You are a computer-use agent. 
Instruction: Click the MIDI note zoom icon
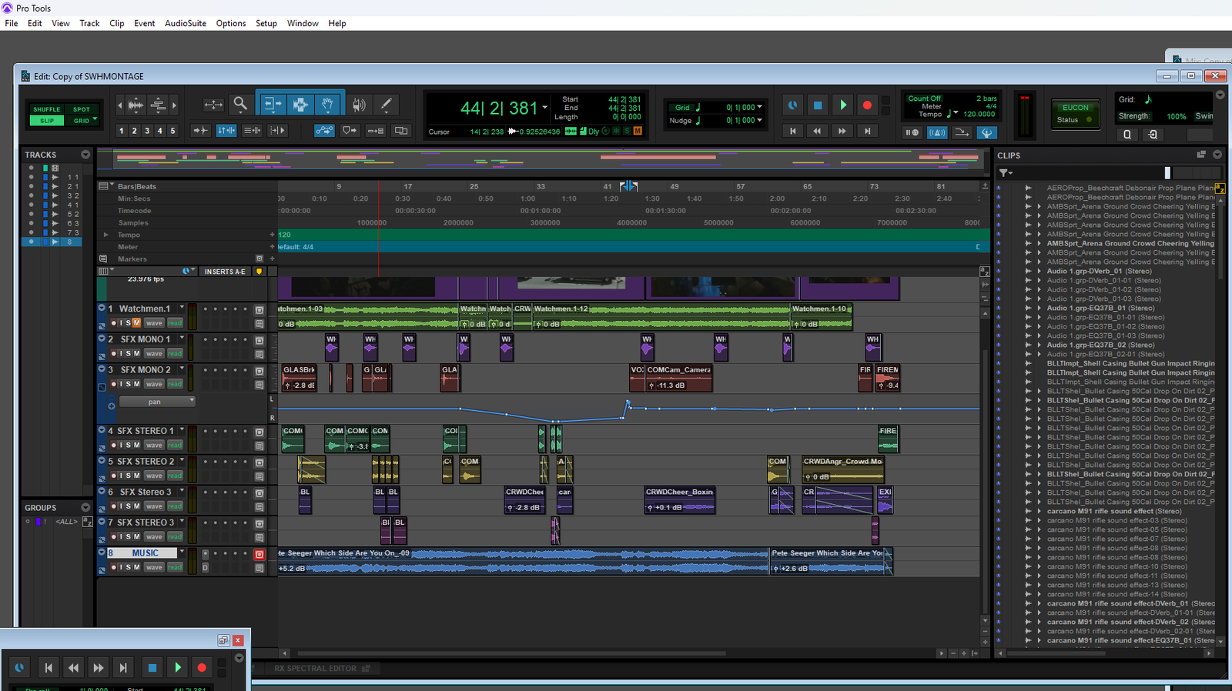157,105
